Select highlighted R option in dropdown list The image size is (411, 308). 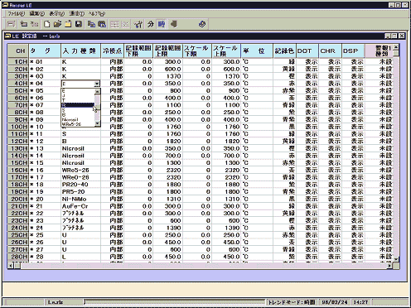pyautogui.click(x=78, y=105)
